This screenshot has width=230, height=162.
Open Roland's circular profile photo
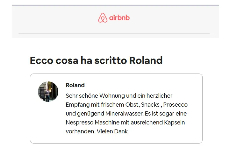[x=48, y=92]
